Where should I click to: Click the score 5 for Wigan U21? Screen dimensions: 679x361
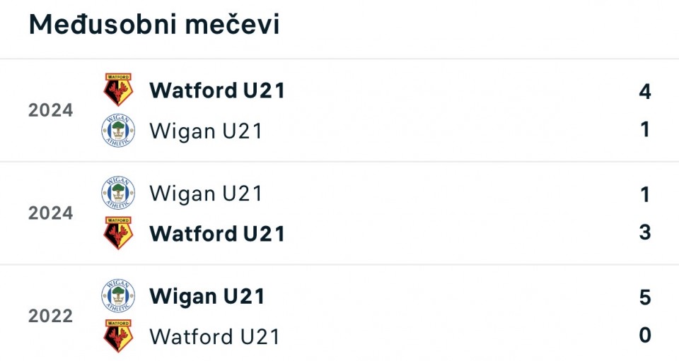[644, 297]
